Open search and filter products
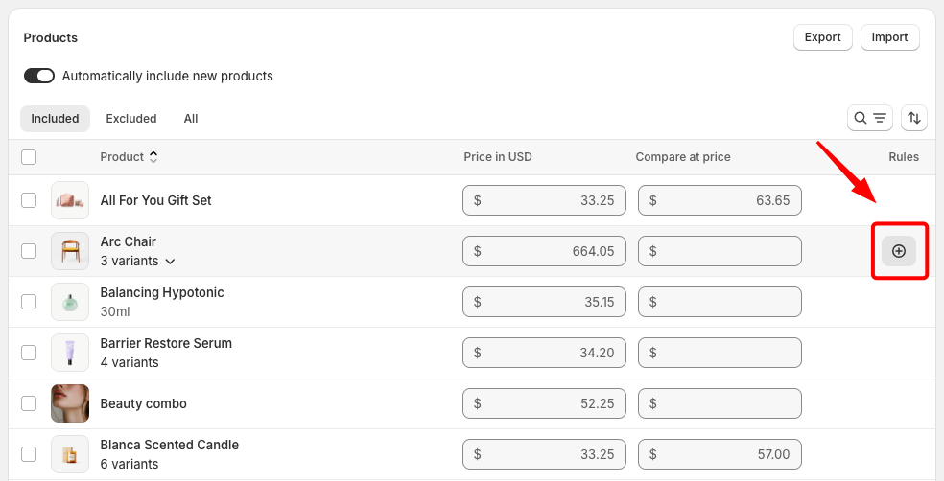This screenshot has width=944, height=481. tap(870, 118)
